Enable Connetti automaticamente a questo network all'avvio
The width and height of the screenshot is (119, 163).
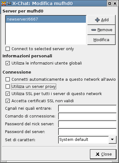coord(7,79)
